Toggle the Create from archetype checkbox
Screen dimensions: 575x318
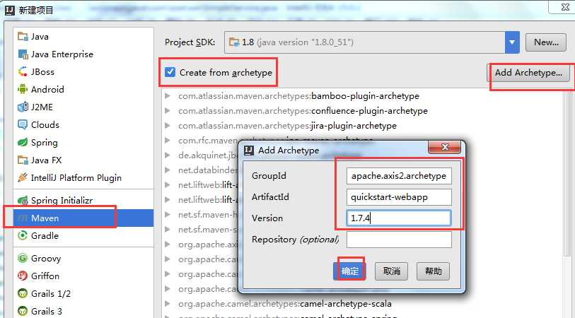click(170, 72)
